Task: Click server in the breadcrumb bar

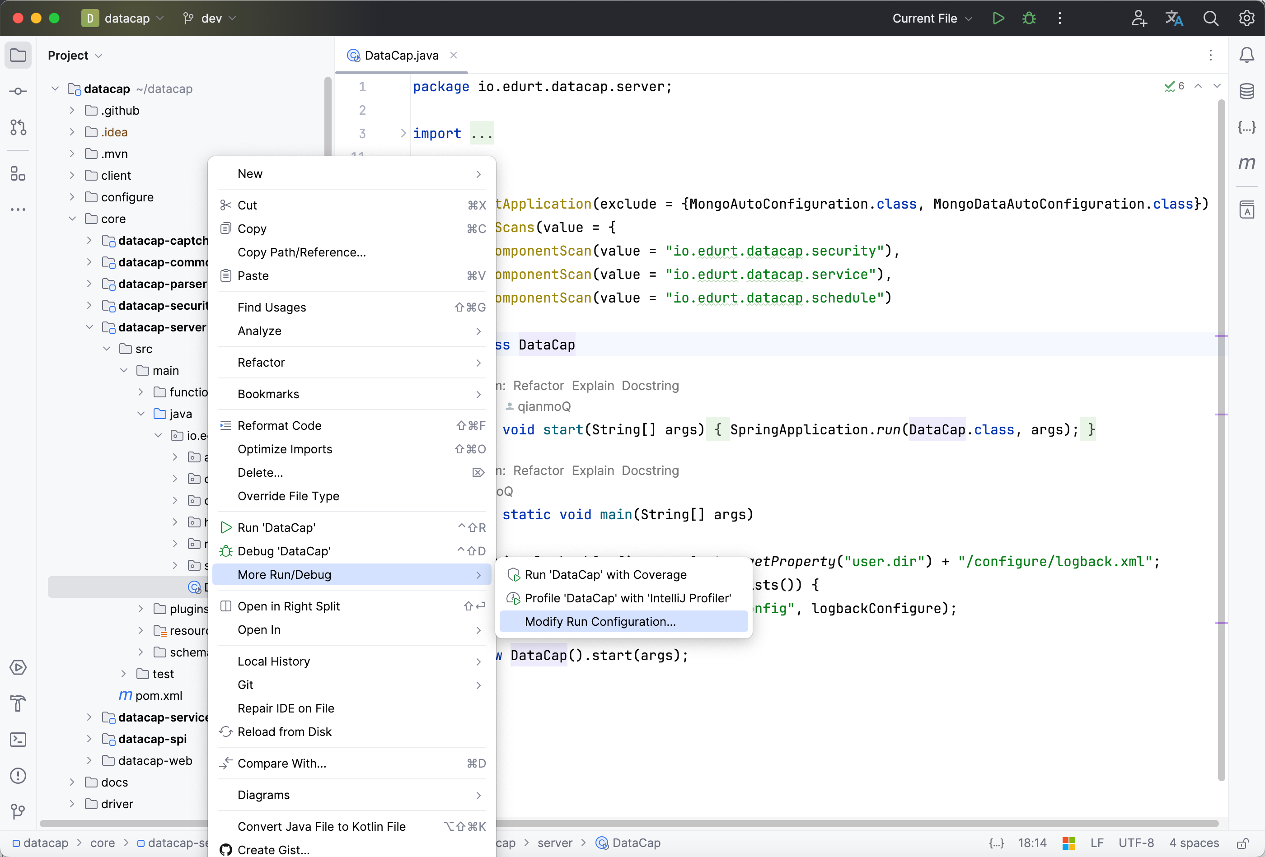Action: pos(555,843)
